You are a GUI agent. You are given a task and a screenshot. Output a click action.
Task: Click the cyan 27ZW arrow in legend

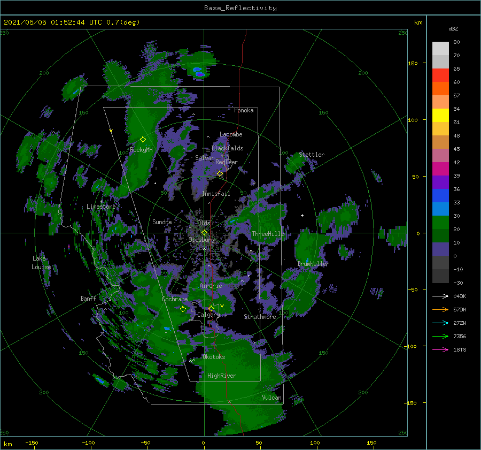point(440,323)
